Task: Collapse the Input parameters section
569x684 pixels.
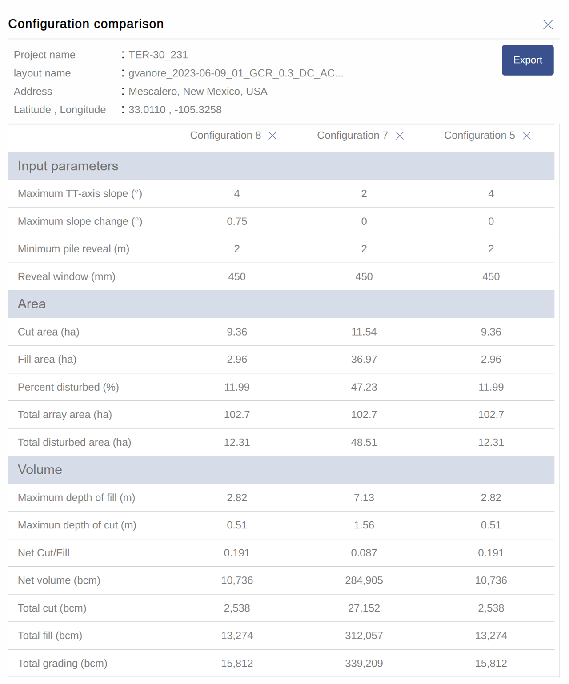Action: (x=68, y=166)
